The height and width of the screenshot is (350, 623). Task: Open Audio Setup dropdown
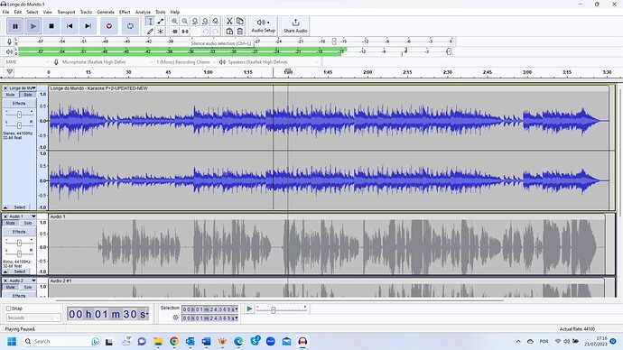coord(263,26)
